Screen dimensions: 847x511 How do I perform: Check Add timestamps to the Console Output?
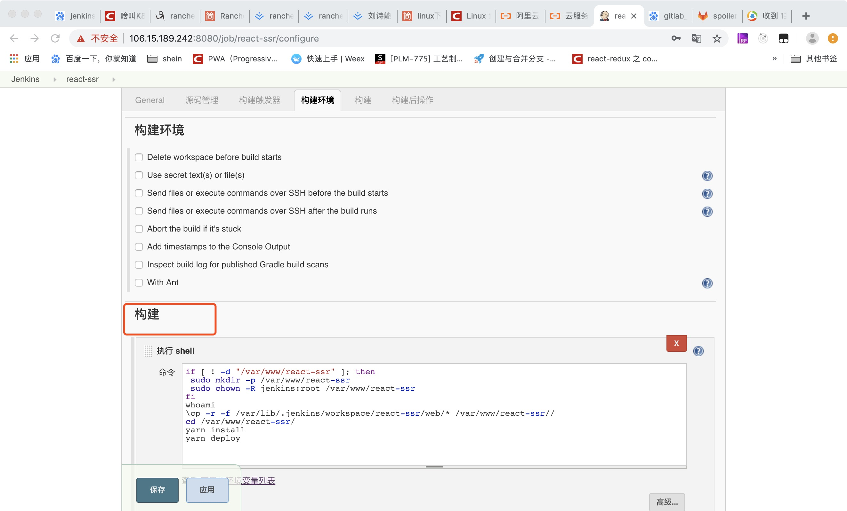(x=139, y=247)
